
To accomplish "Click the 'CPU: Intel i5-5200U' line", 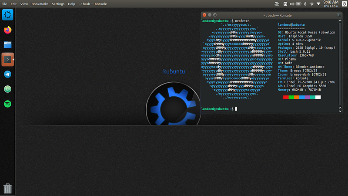I will pyautogui.click(x=306, y=82).
